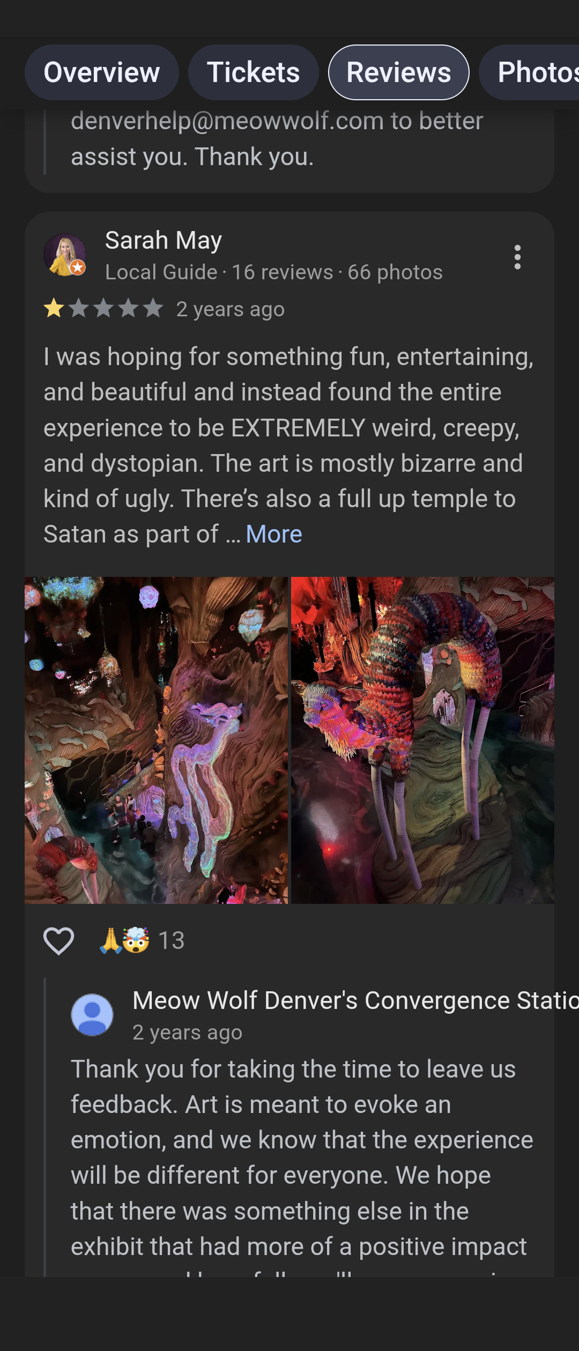Open Meow Wolf owner avatar icon

[x=92, y=1015]
